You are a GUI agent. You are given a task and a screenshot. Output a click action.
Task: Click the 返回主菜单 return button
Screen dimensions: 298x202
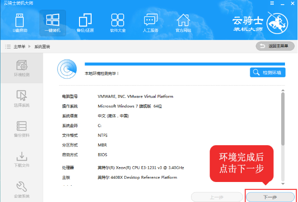tap(275, 46)
